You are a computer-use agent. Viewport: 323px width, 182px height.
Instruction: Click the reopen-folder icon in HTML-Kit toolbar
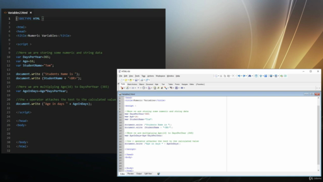click(131, 80)
